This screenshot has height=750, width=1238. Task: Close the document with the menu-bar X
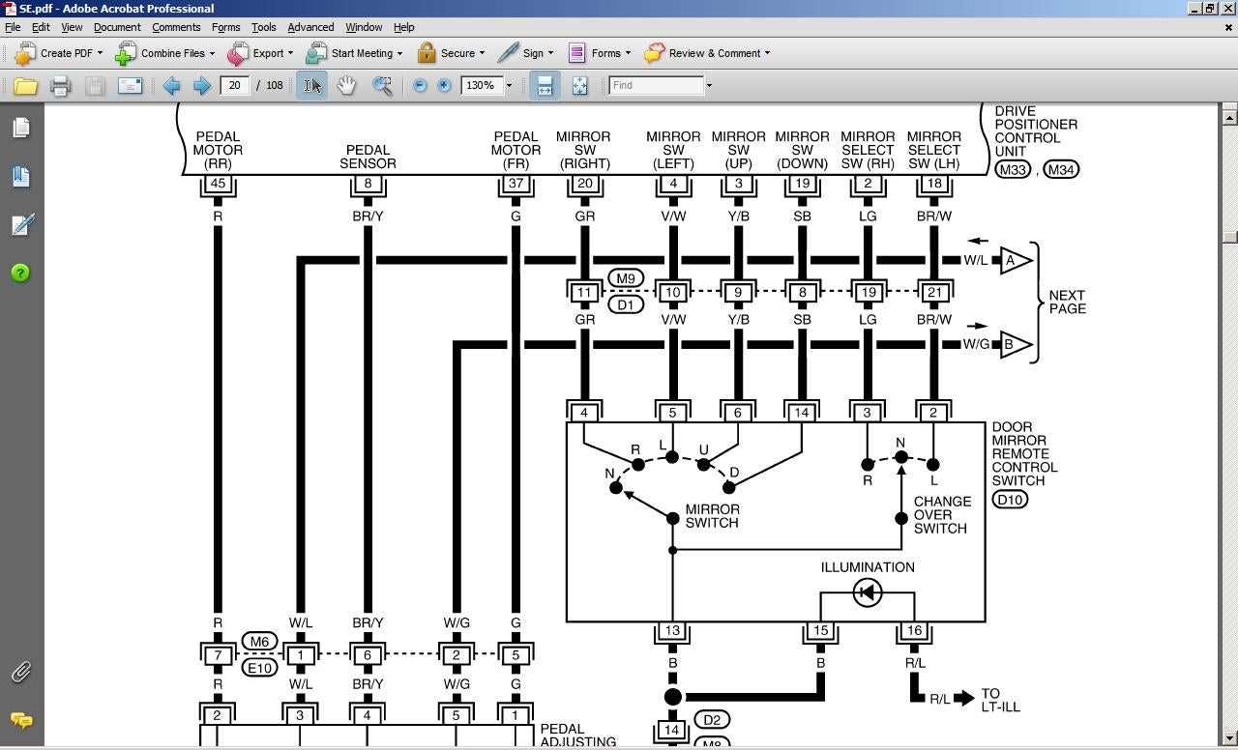point(1229,27)
